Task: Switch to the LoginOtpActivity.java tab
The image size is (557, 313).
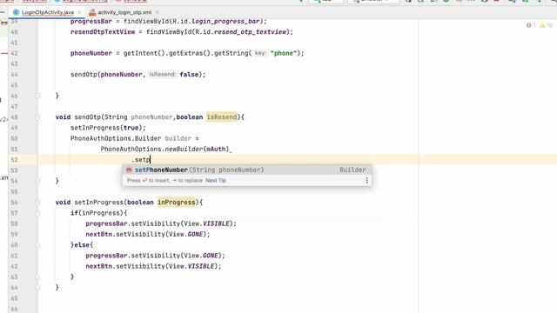Action: pyautogui.click(x=47, y=12)
